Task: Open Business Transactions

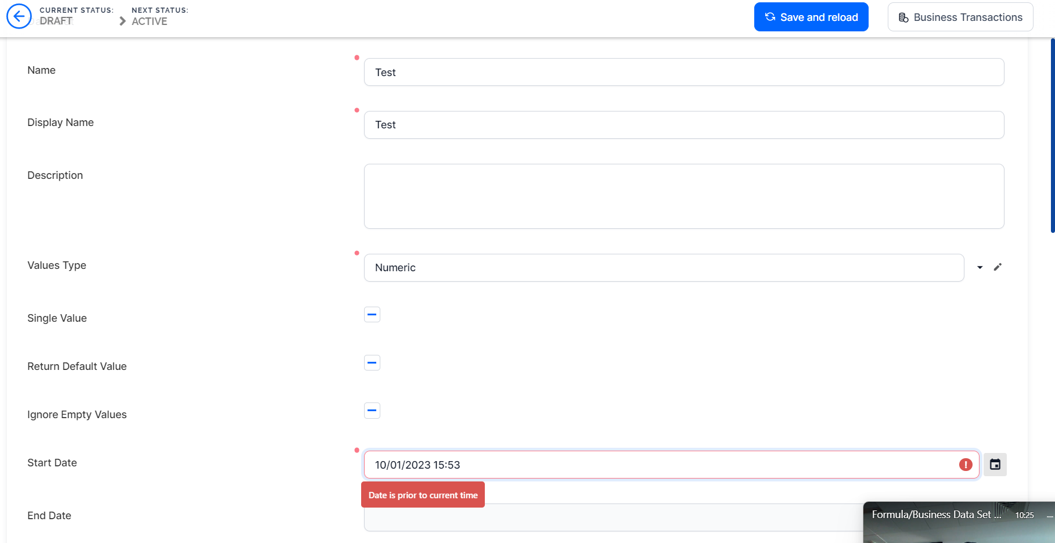Action: coord(960,17)
